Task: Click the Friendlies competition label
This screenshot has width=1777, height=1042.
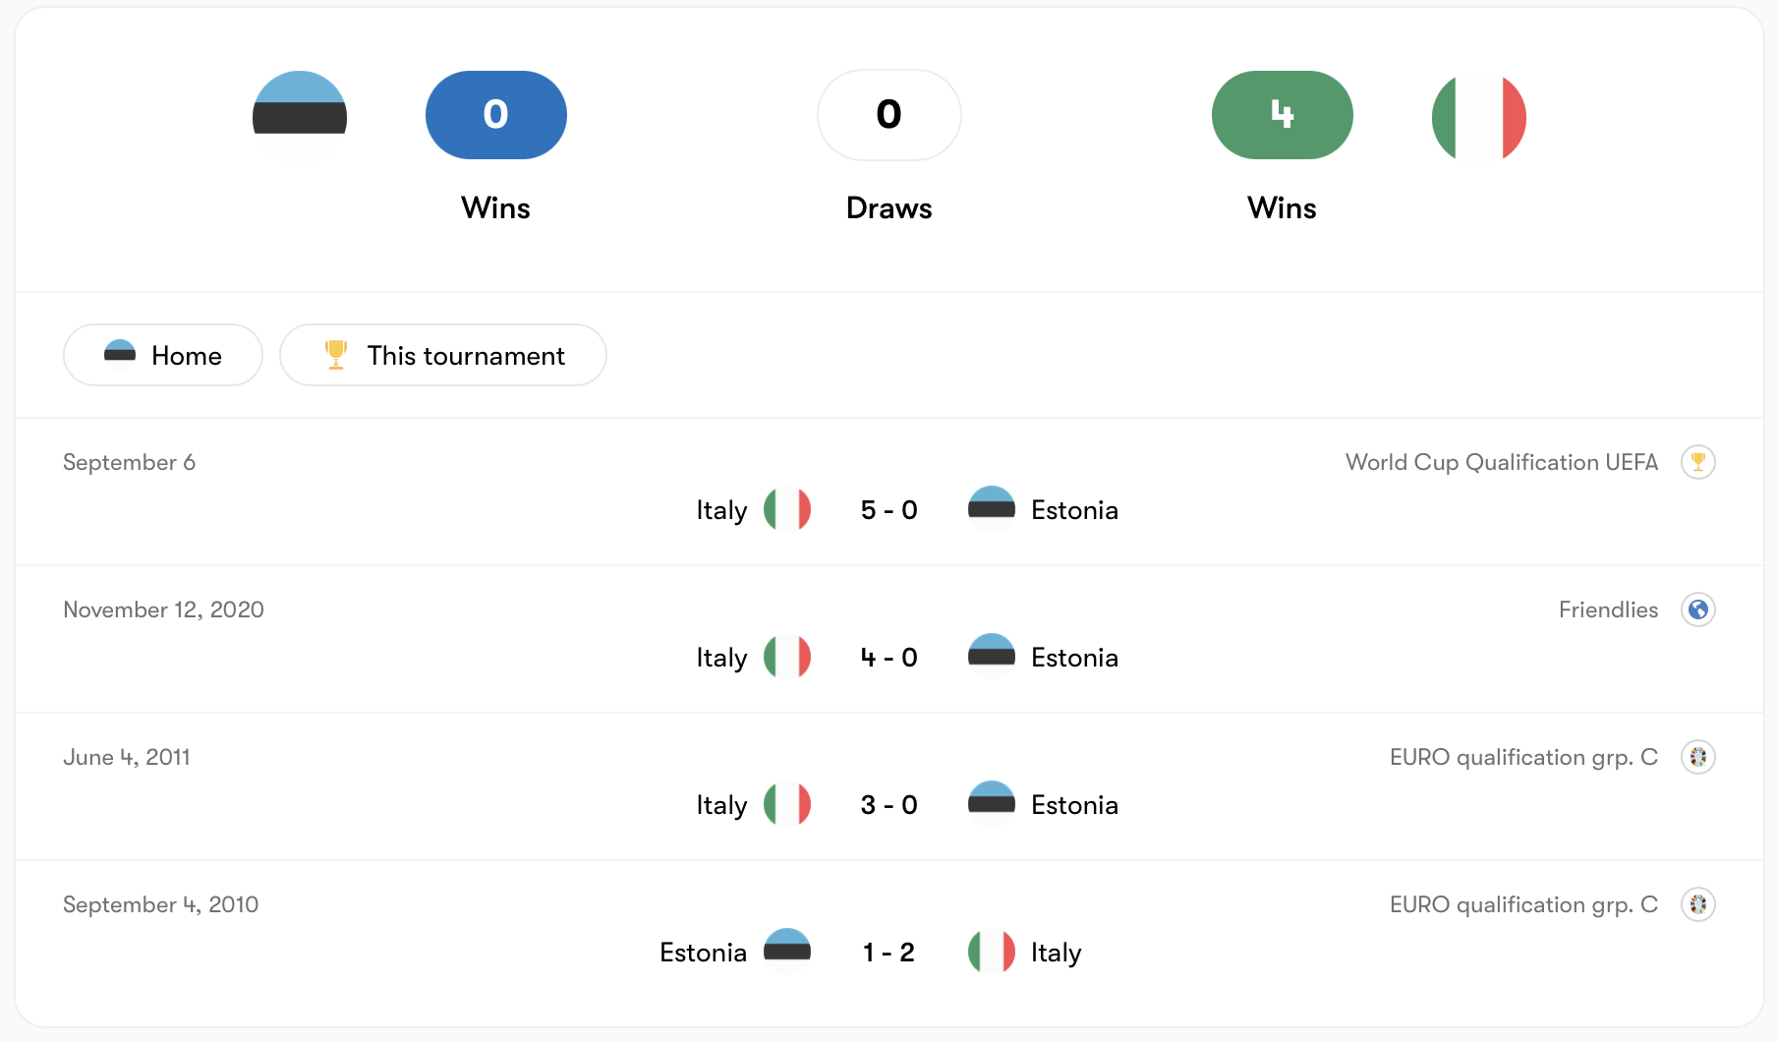Action: (1608, 609)
